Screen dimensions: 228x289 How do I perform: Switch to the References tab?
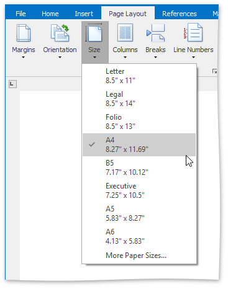coord(180,14)
